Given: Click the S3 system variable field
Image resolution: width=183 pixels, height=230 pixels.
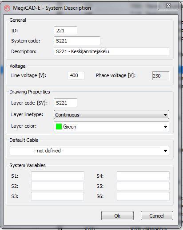Looking at the screenshot, I should click(58, 196).
